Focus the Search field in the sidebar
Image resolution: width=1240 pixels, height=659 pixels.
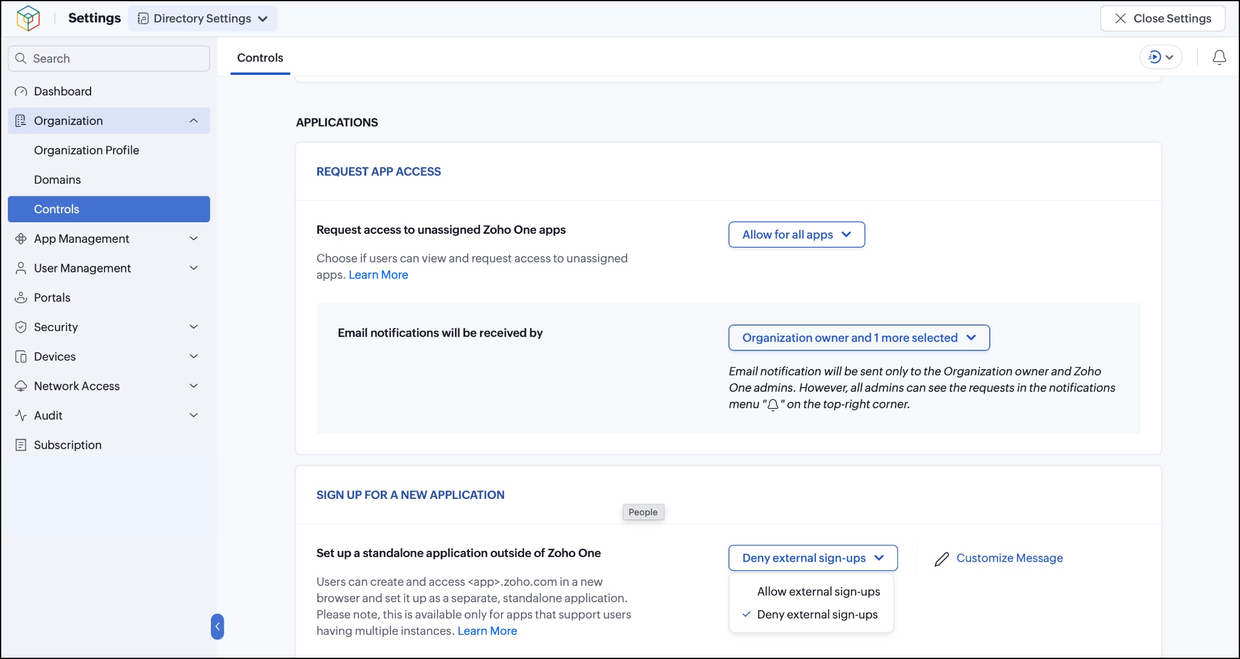tap(109, 59)
